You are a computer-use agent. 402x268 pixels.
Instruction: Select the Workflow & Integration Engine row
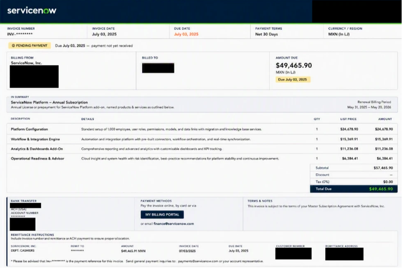tap(202, 139)
